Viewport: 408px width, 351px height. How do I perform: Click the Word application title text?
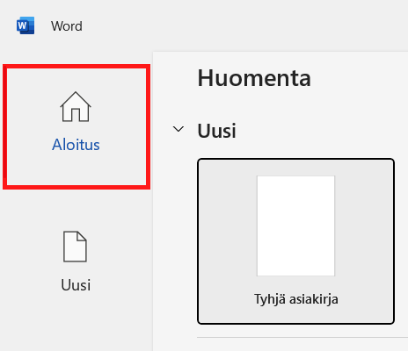67,26
